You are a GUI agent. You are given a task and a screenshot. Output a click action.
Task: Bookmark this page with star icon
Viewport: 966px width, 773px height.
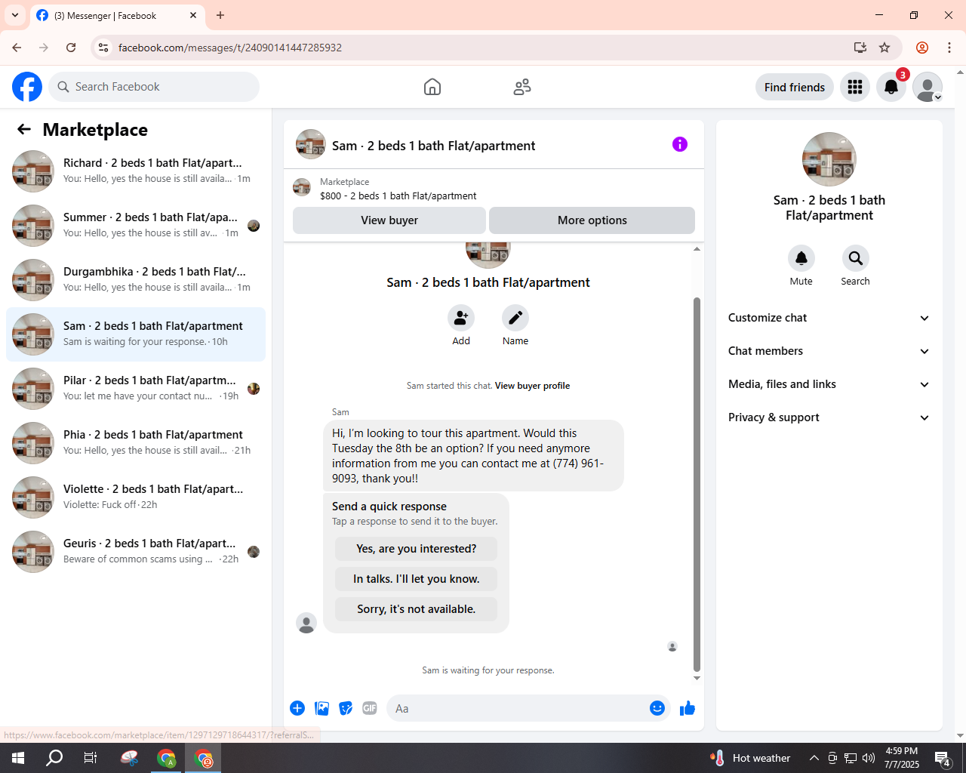tap(884, 48)
